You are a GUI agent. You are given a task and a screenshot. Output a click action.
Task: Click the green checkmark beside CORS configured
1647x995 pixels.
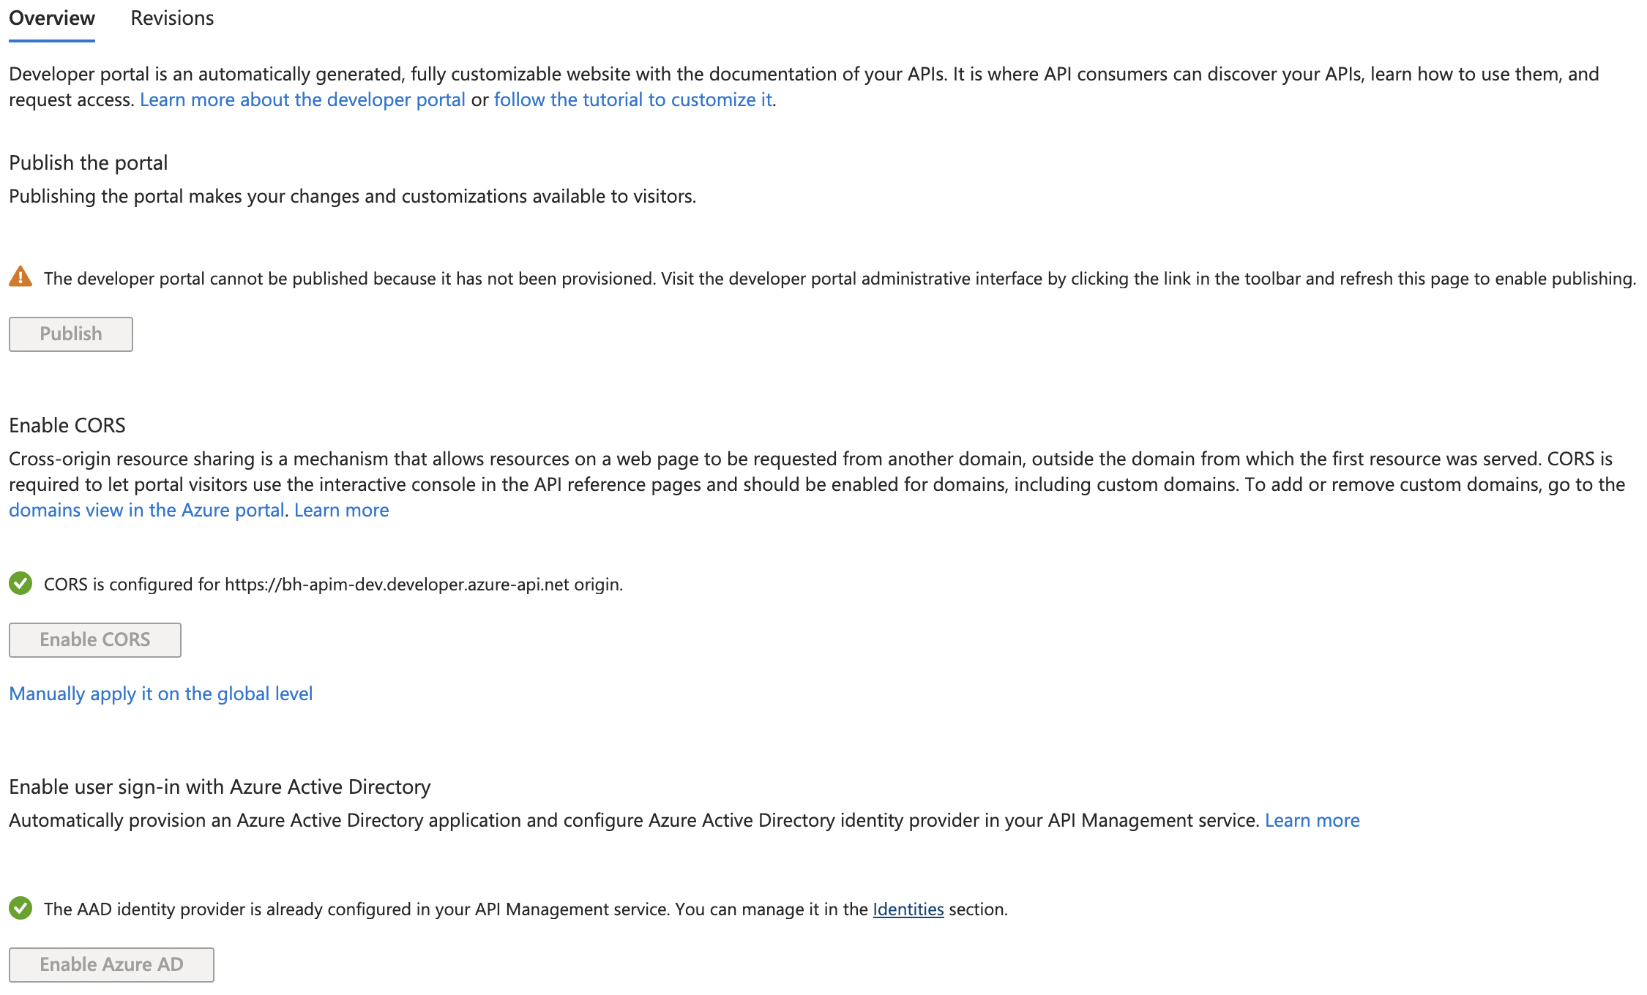pos(20,584)
